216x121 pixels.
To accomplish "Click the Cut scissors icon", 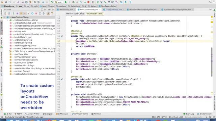I will [x=23, y=2].
